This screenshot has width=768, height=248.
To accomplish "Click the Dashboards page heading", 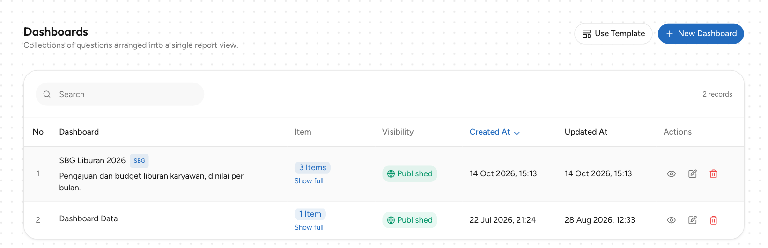I will [x=56, y=32].
